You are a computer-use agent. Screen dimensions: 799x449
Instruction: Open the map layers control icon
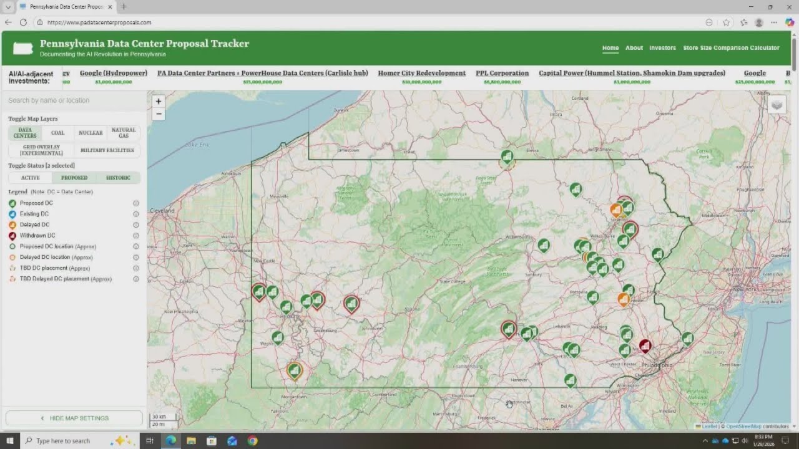coord(777,105)
